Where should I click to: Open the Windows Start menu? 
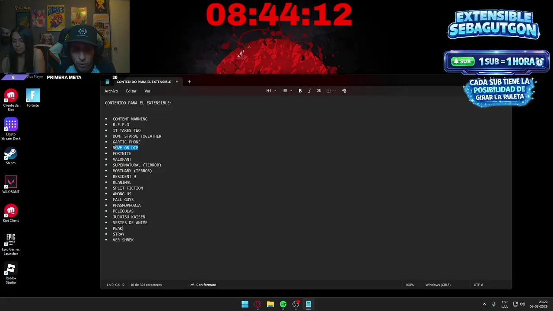[245, 304]
